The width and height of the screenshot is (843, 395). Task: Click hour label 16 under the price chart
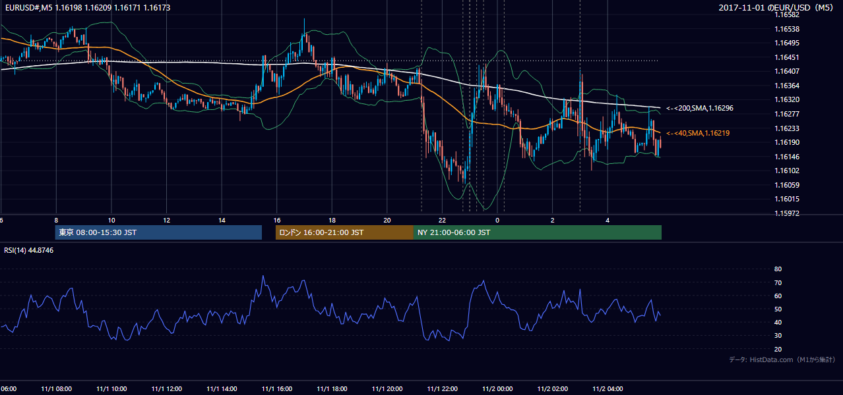click(277, 220)
